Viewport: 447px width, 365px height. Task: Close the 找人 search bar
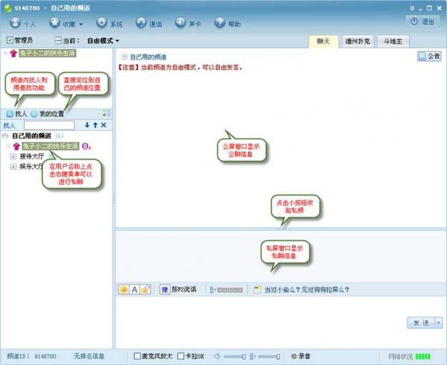(x=104, y=125)
